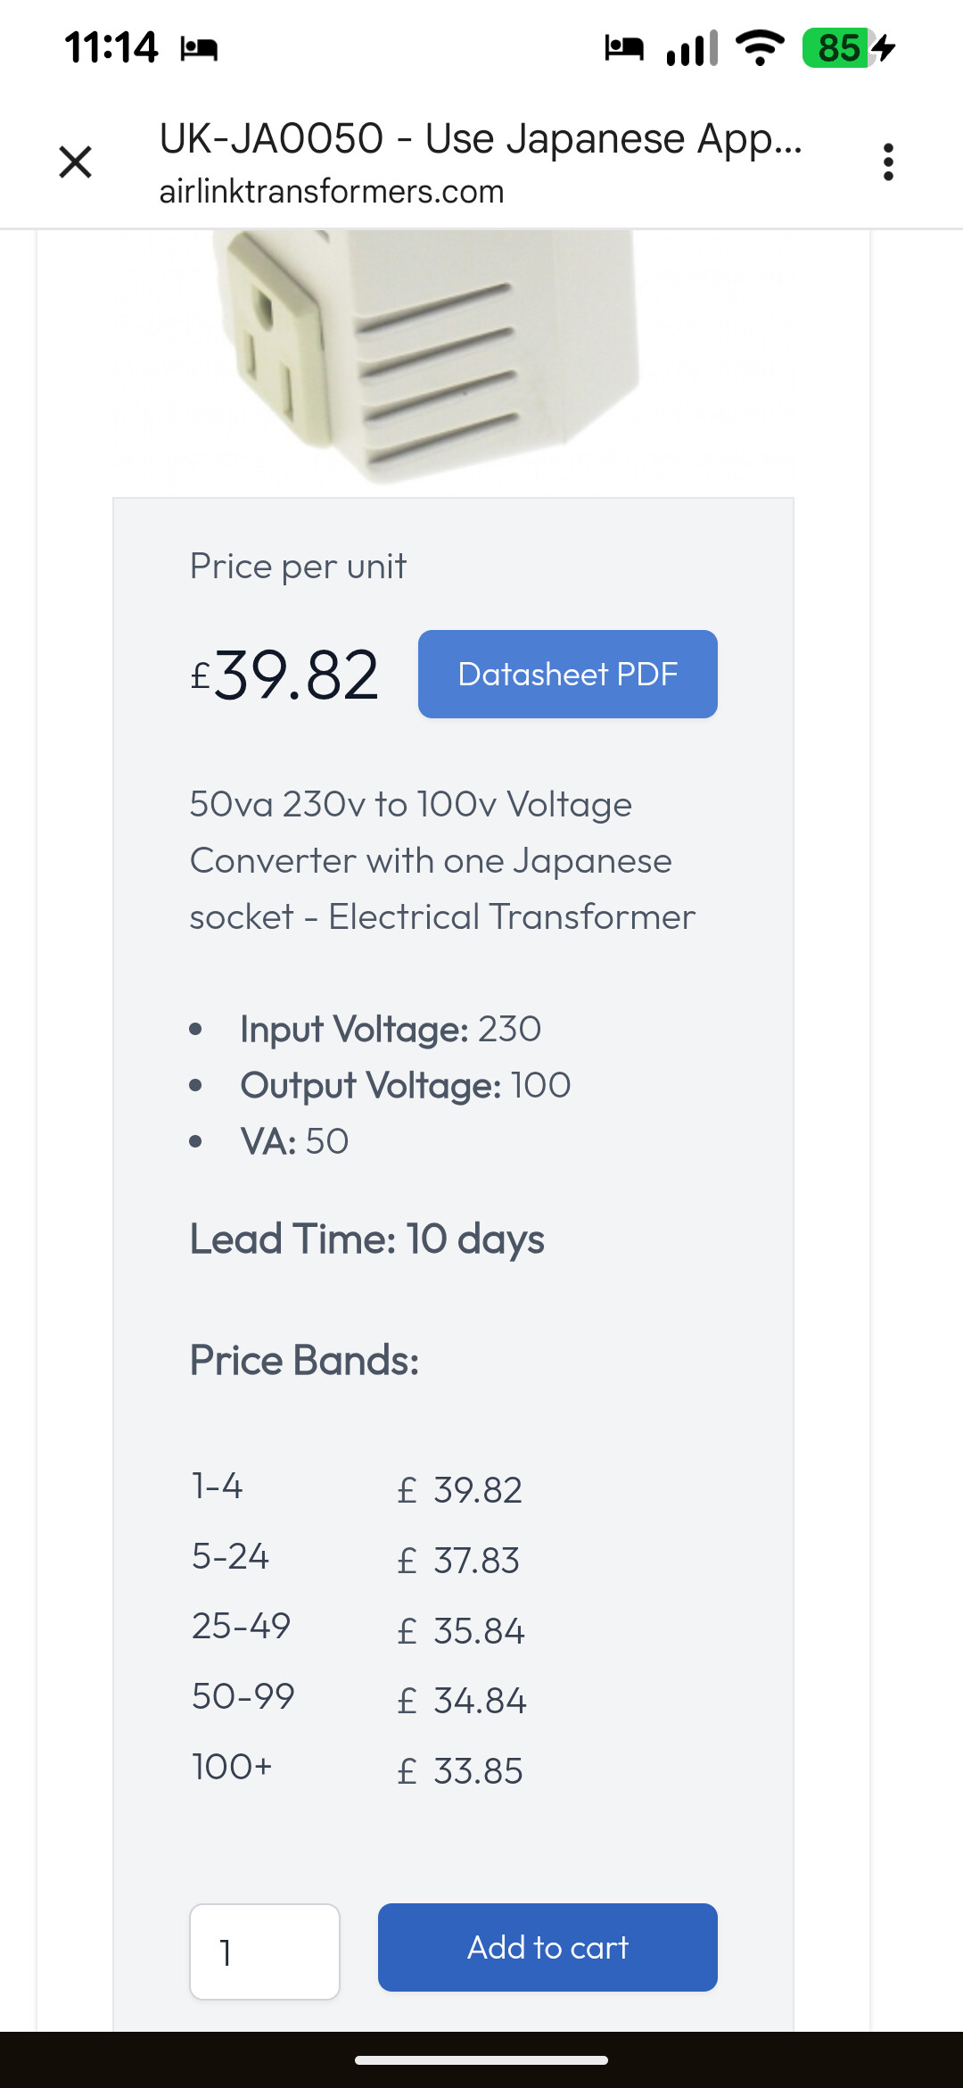Viewport: 963px width, 2088px height.
Task: Tap the sleep focus bed icon beside time
Action: 199,48
